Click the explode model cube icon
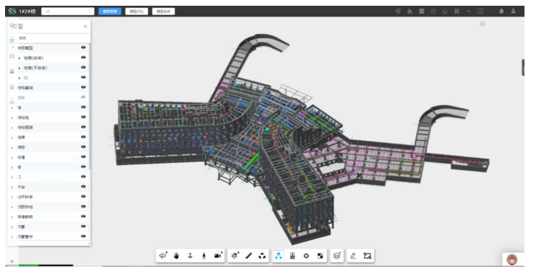 click(262, 256)
